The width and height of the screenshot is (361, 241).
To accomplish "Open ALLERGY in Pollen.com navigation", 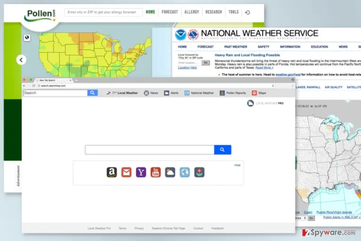I will (192, 12).
